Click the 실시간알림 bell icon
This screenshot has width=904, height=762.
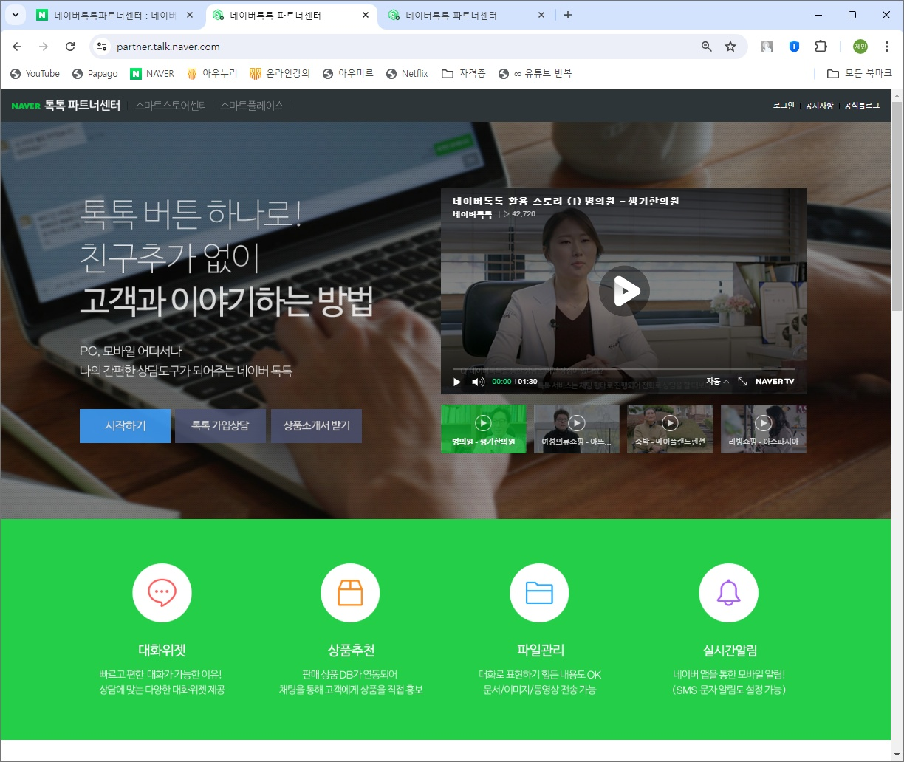pos(728,592)
